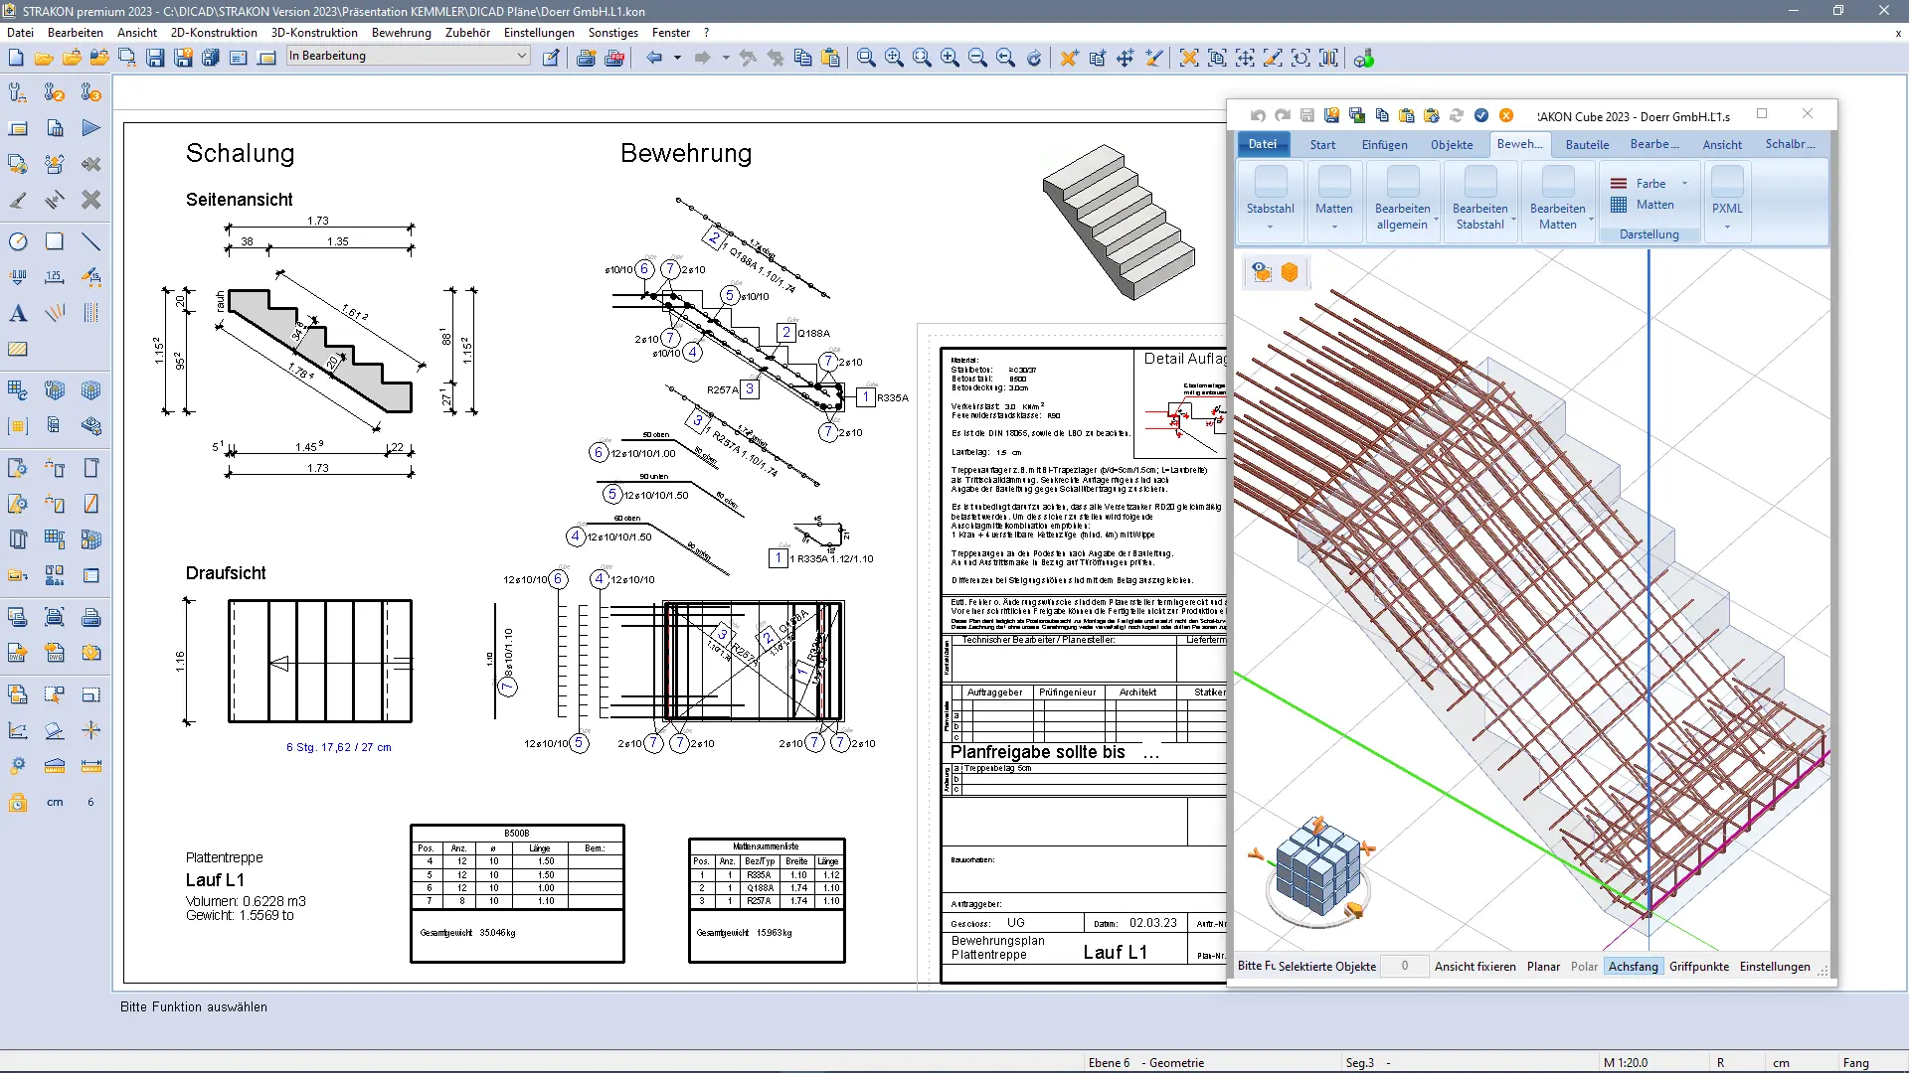This screenshot has height=1073, width=1909.
Task: Click the new document icon
Action: [x=16, y=59]
